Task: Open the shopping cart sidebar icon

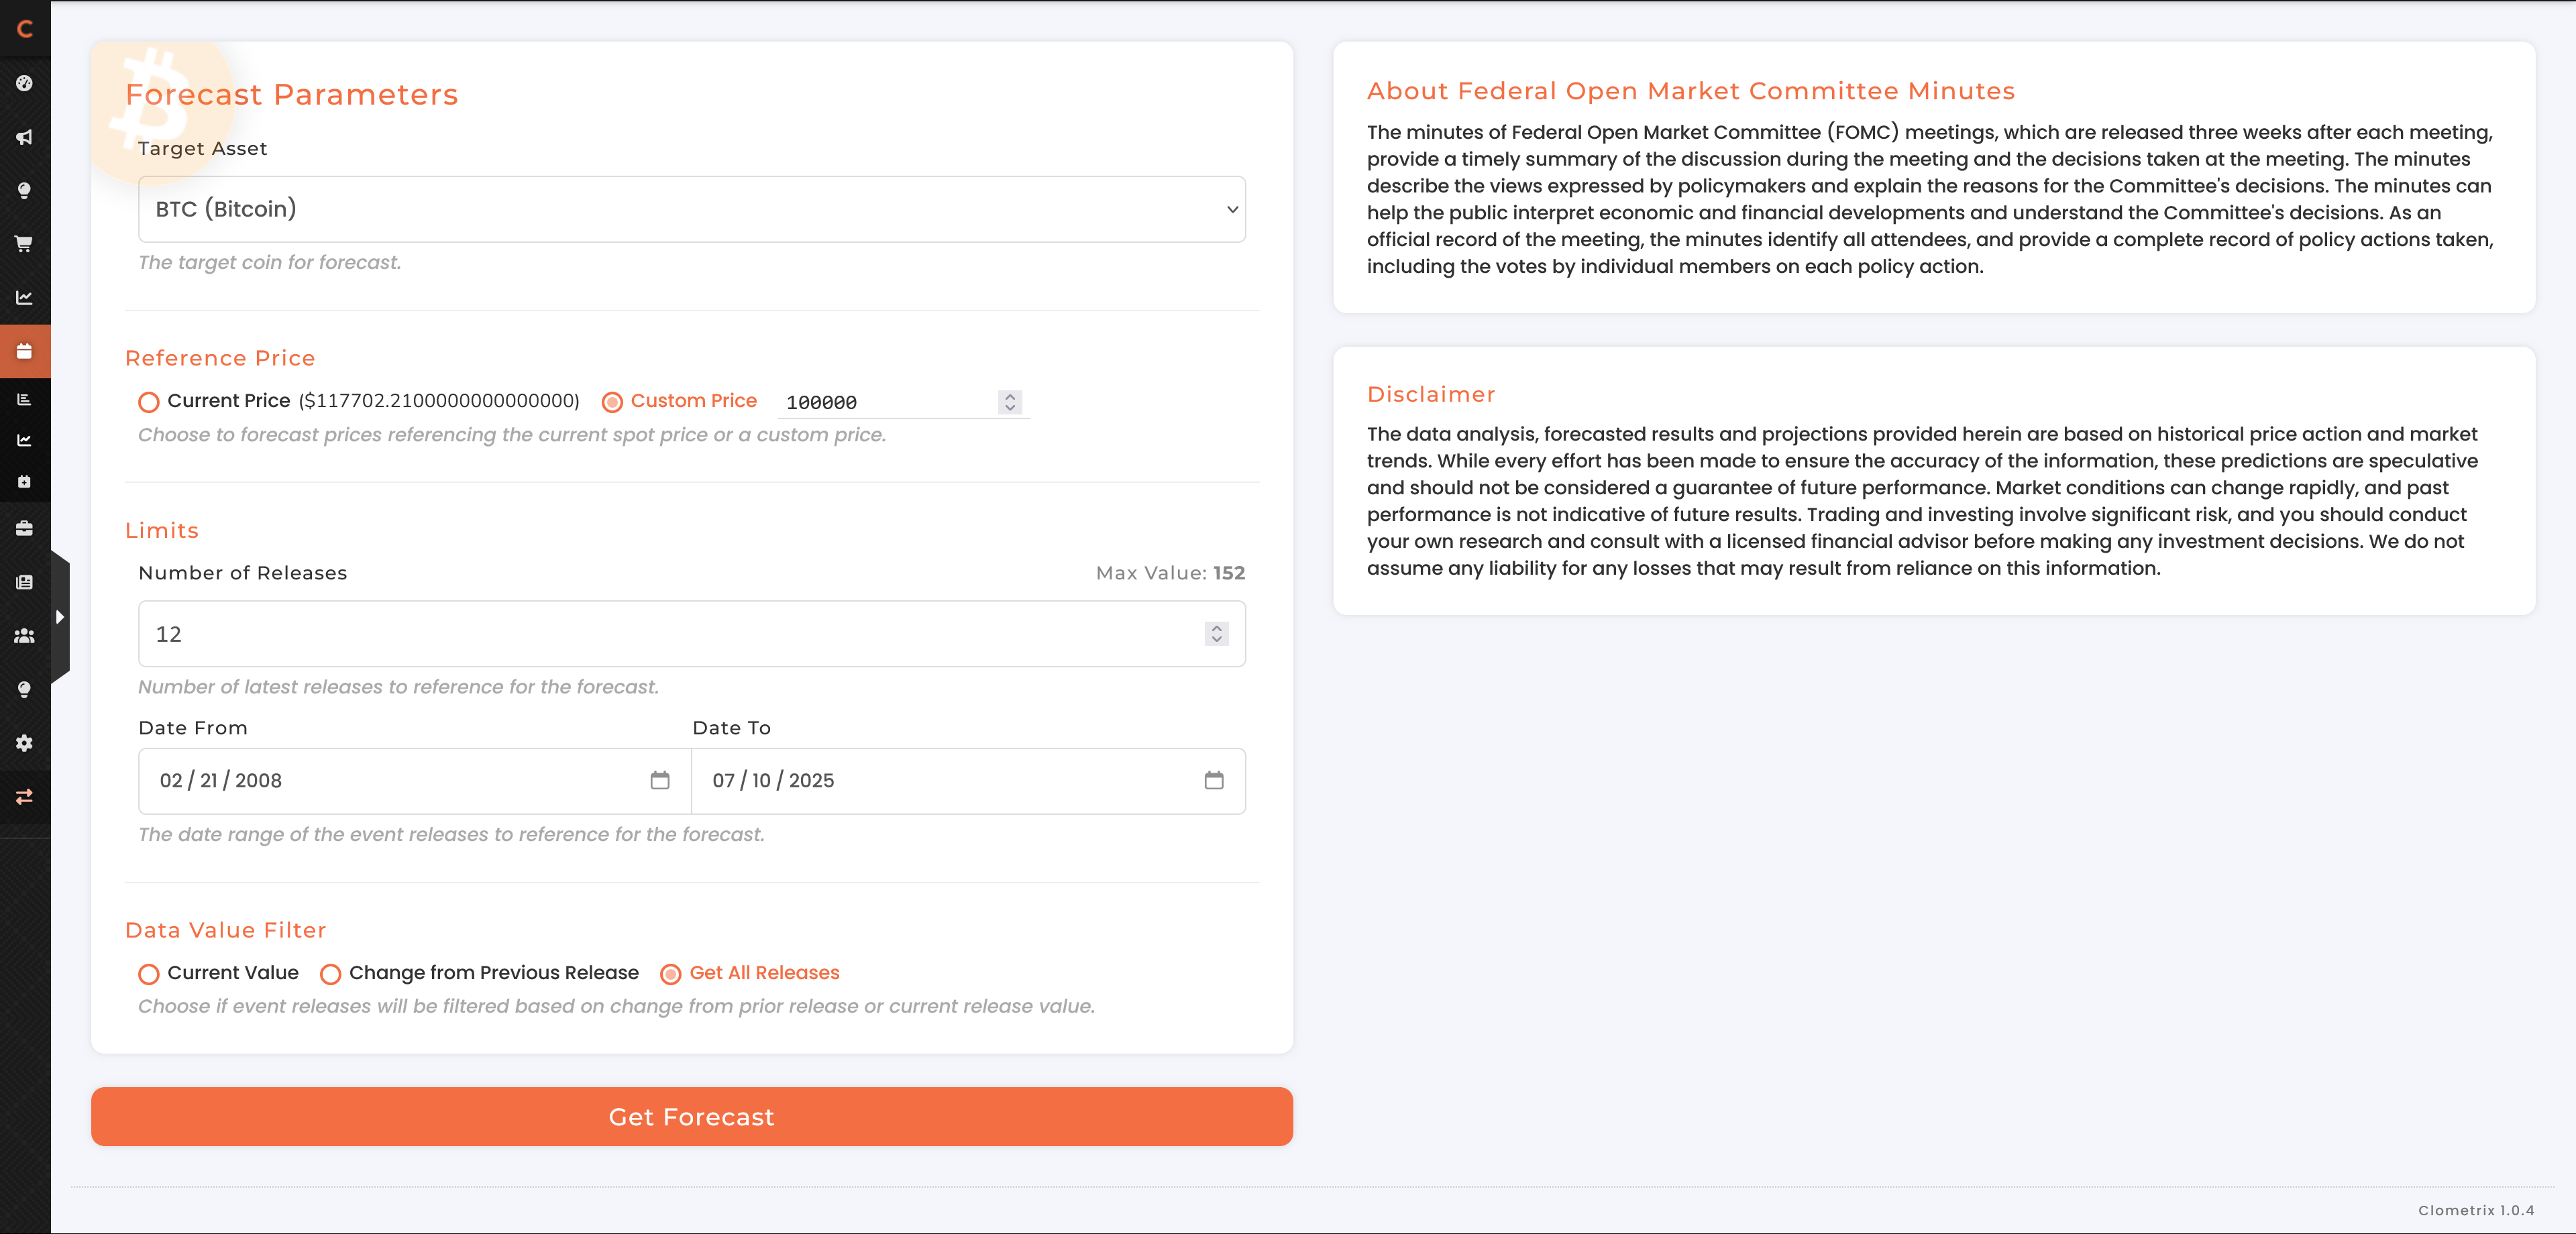Action: coord(24,243)
